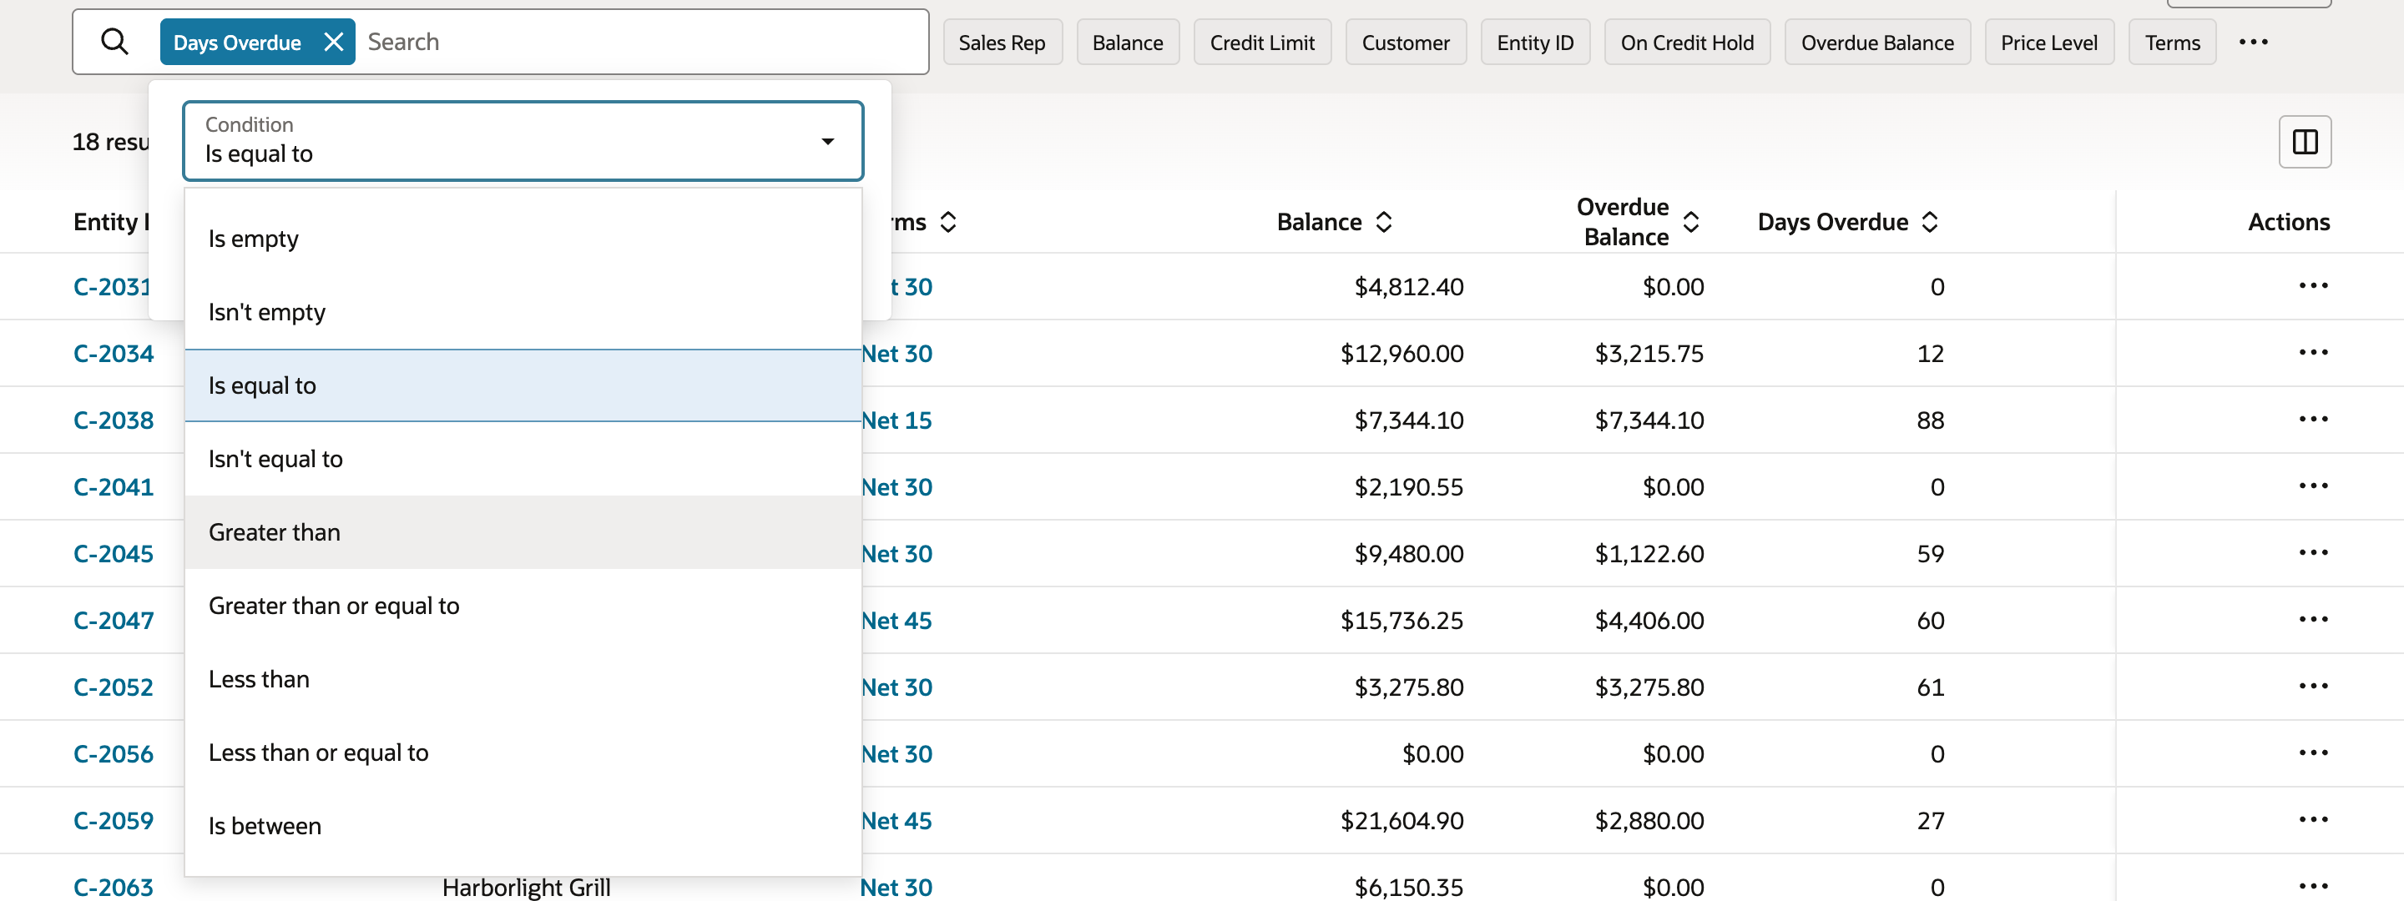The height and width of the screenshot is (901, 2404).
Task: Add the Customer filter chip
Action: pos(1406,42)
